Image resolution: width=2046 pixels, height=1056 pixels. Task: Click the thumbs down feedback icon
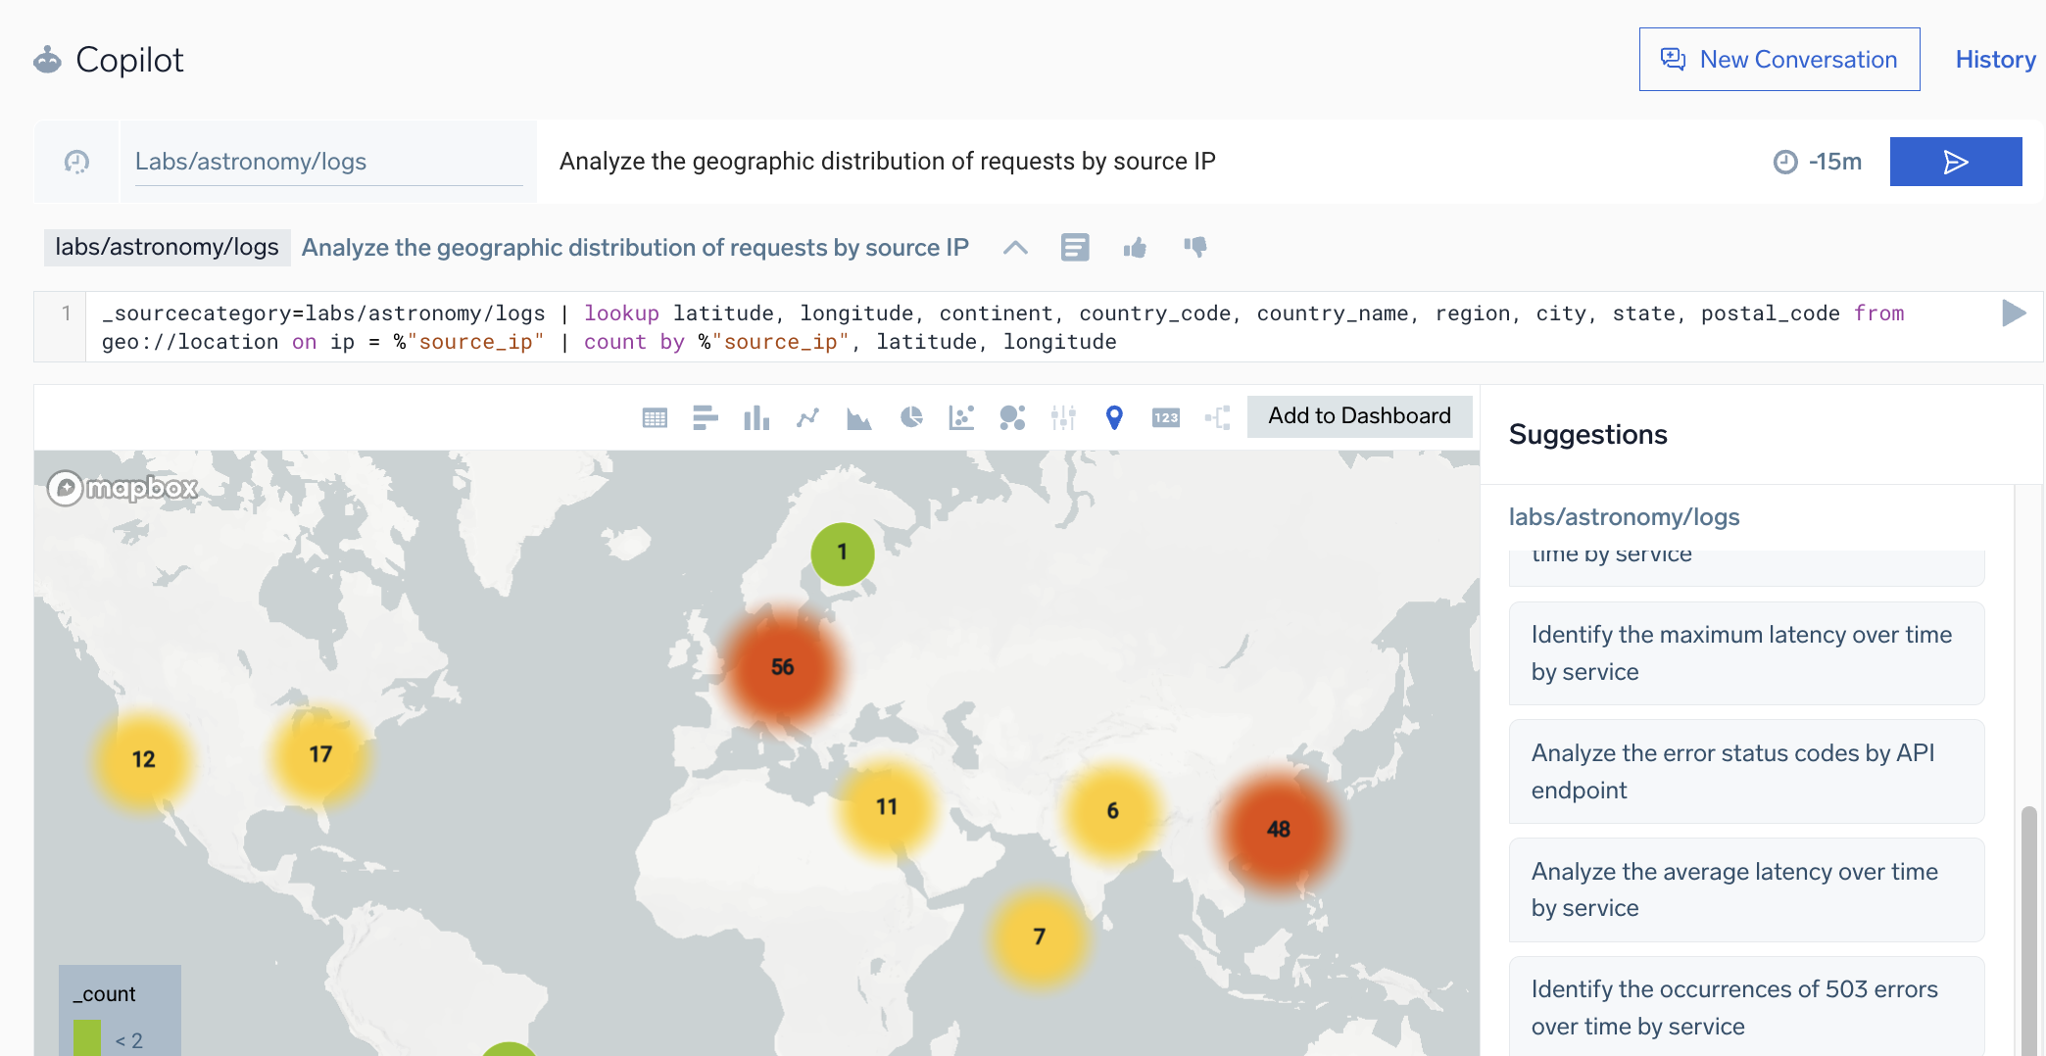1194,248
